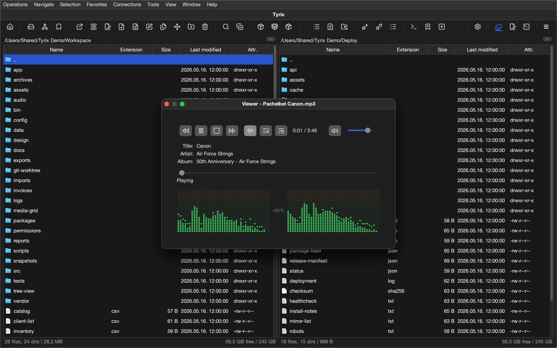This screenshot has width=557, height=348.
Task: Toggle the playlist music-note button in Viewer
Action: point(266,131)
